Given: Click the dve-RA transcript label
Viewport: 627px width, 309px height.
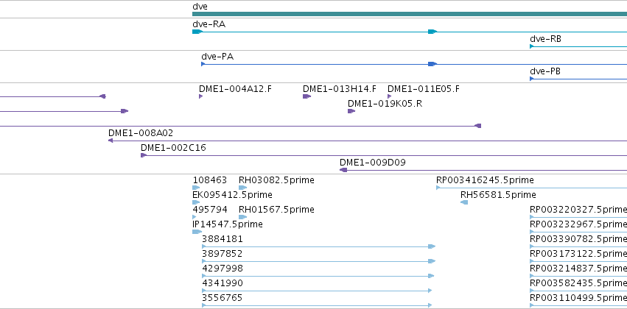Looking at the screenshot, I should [x=209, y=24].
